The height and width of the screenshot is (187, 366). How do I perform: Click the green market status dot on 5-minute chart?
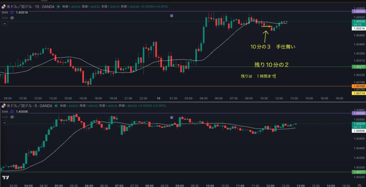(x=56, y=105)
